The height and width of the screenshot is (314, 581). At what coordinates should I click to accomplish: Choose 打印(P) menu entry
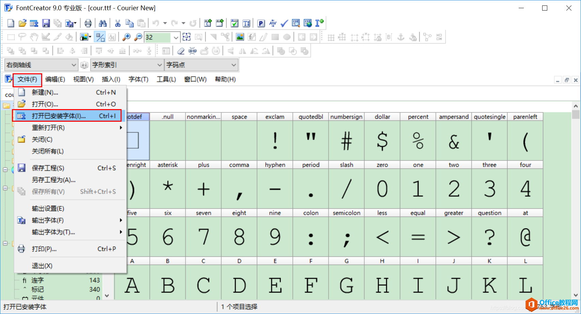click(x=70, y=249)
